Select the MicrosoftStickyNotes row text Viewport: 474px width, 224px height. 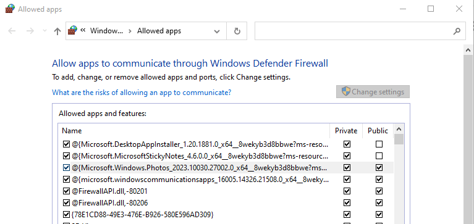[x=200, y=156]
